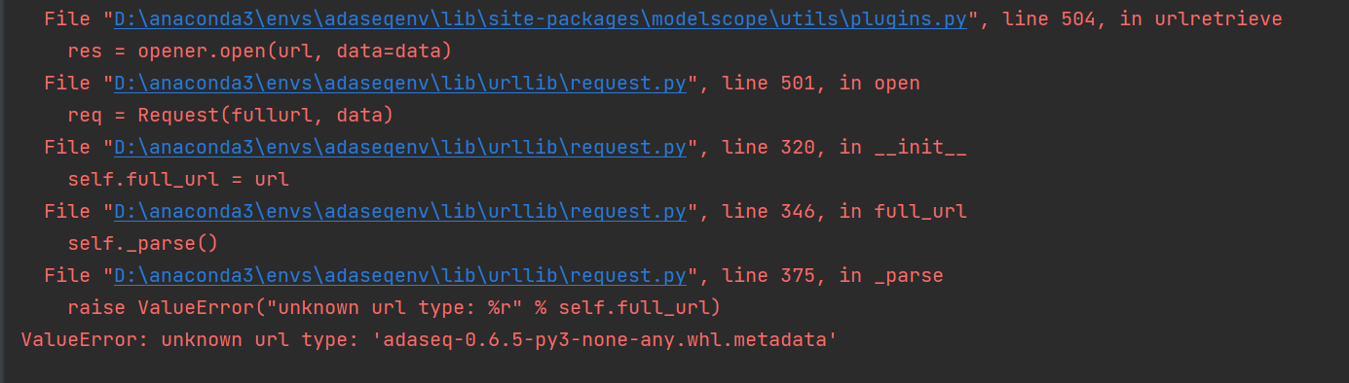Open request.py link for line 320
The height and width of the screenshot is (383, 1349).
pyautogui.click(x=400, y=148)
